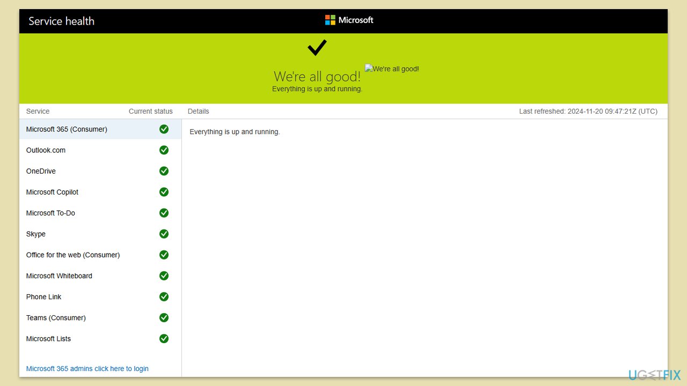Click green status check beside Microsoft Lists
This screenshot has height=386, width=687.
pyautogui.click(x=164, y=338)
